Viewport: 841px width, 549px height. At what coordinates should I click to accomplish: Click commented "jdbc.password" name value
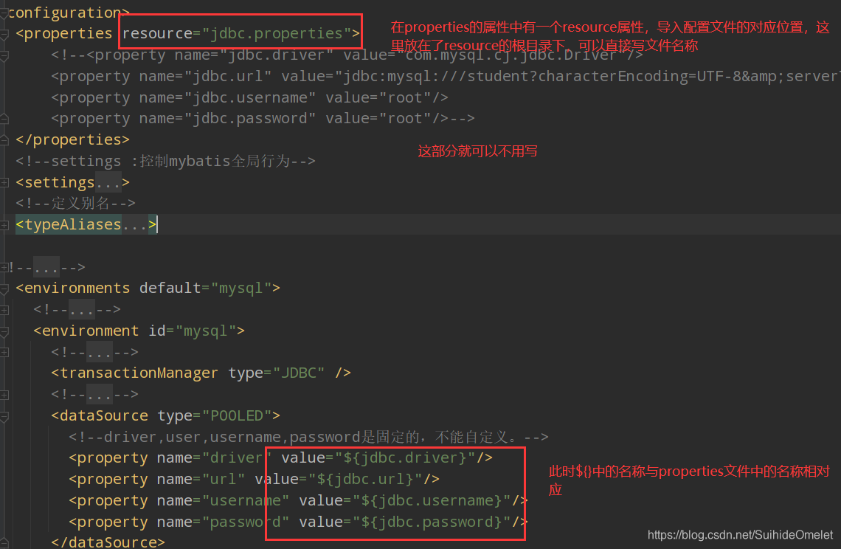[x=250, y=119]
